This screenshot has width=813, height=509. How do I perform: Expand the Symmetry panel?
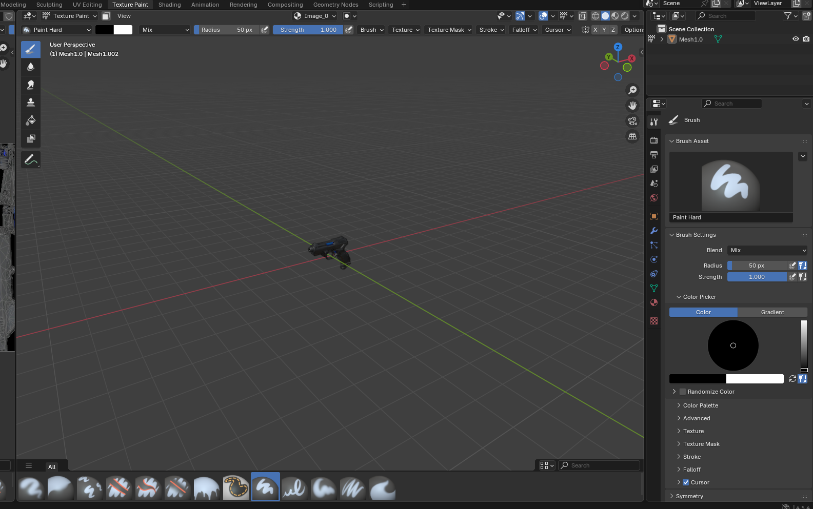[x=689, y=496]
